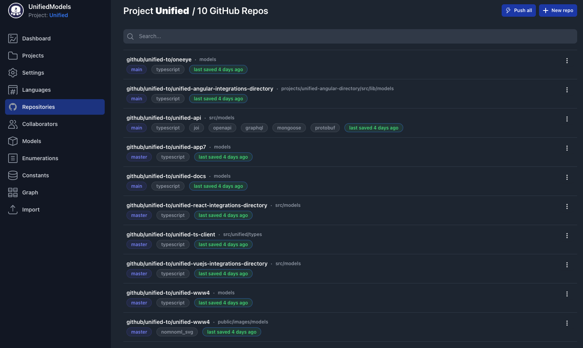Open the options menu for unified-api repo
Screen dimensions: 583x348
[x=567, y=119]
